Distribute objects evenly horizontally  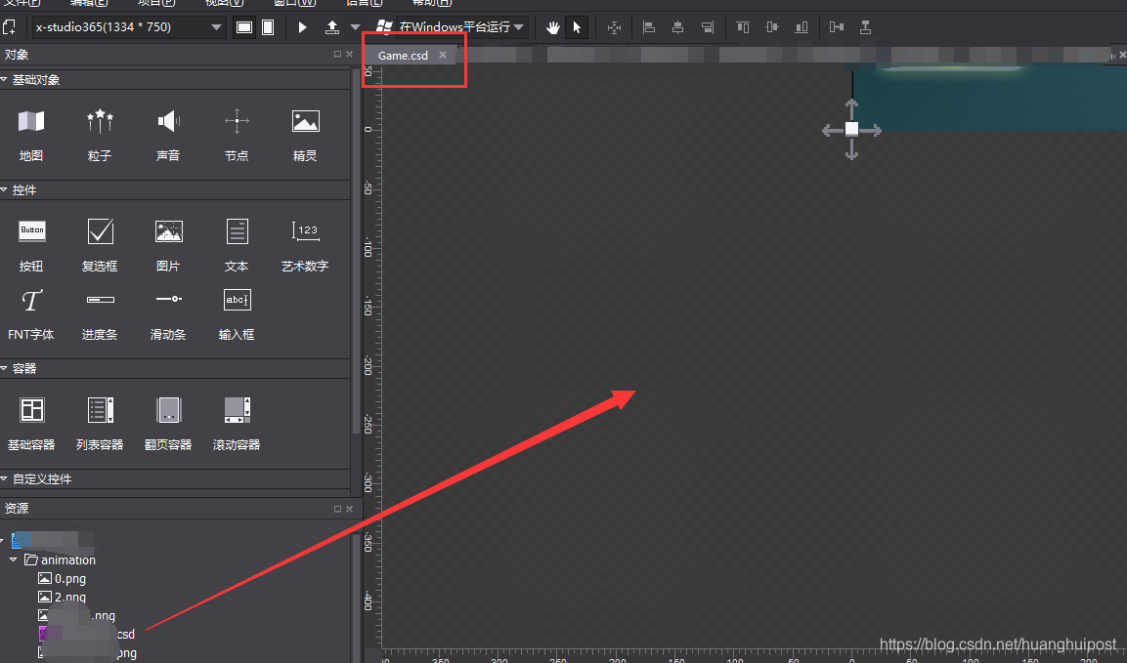pos(837,27)
